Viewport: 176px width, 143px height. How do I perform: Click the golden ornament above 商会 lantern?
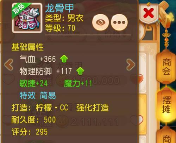pos(166,38)
